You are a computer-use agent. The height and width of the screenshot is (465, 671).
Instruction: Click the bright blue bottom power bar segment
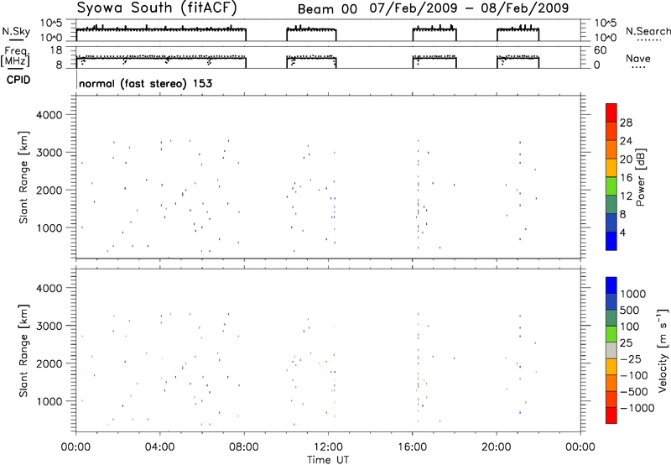coord(611,241)
